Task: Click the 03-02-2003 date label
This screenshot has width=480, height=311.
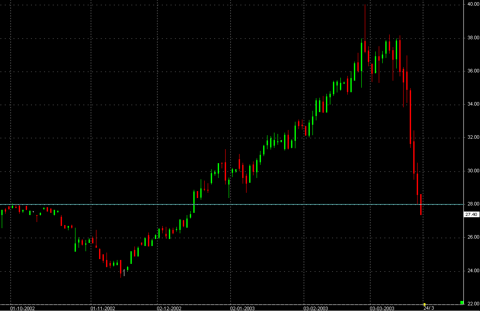Action: [315, 308]
